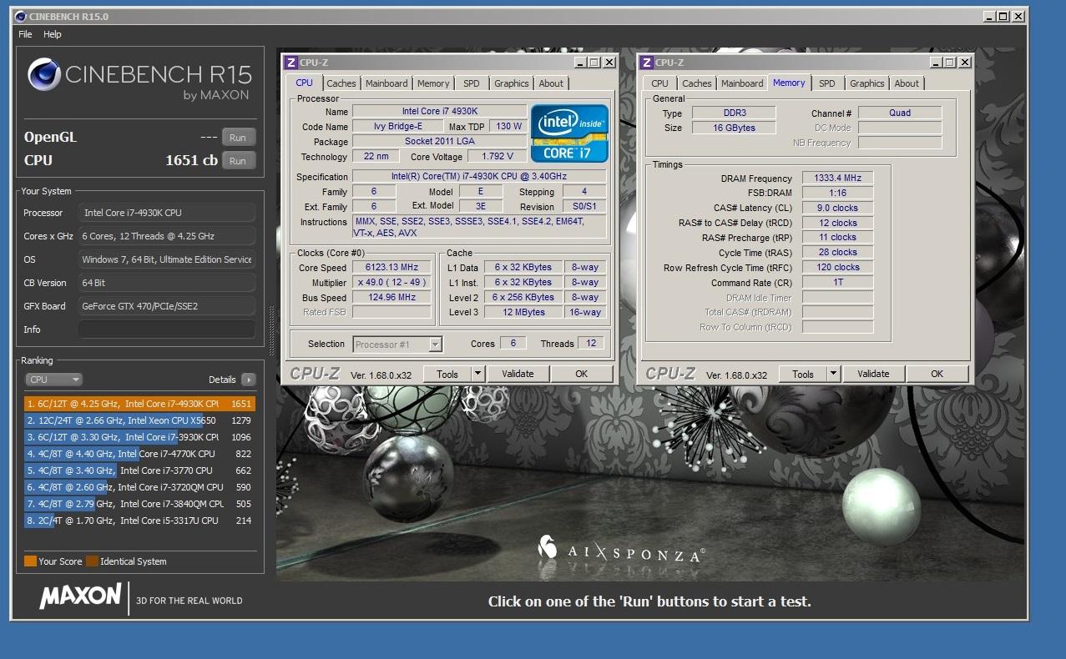Minimize the left CPU-Z window

pyautogui.click(x=580, y=63)
